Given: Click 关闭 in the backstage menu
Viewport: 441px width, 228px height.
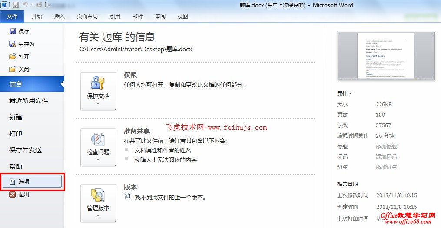Looking at the screenshot, I should (x=19, y=69).
